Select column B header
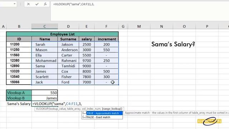 (19, 27)
